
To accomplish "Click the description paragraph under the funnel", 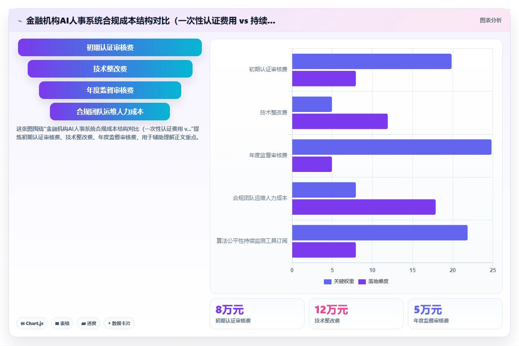I will 108,133.
